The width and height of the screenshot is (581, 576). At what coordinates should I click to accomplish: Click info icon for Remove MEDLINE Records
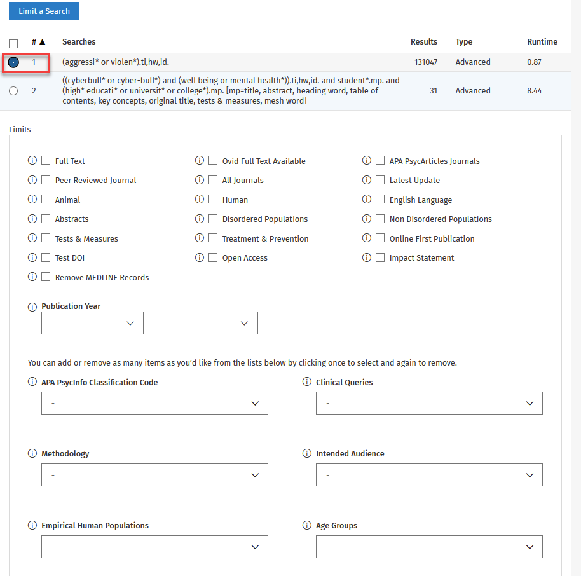32,277
